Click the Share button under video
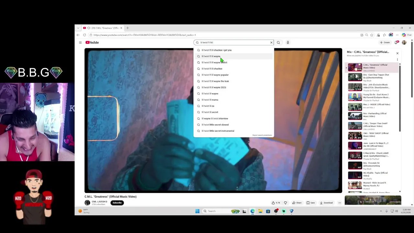 pos(297,203)
